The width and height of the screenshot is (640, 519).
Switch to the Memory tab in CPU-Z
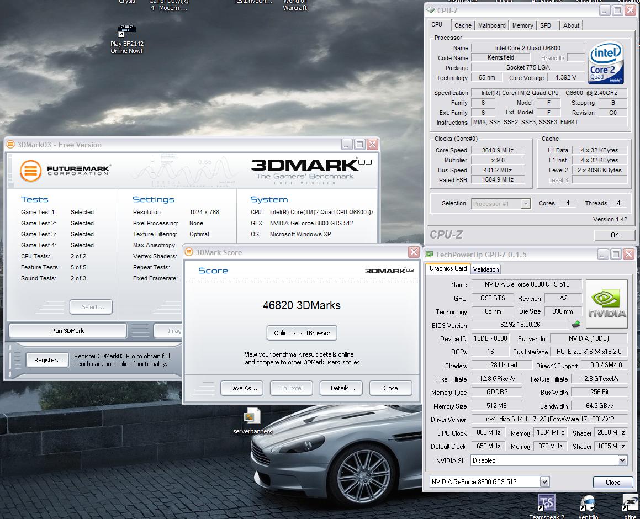522,25
